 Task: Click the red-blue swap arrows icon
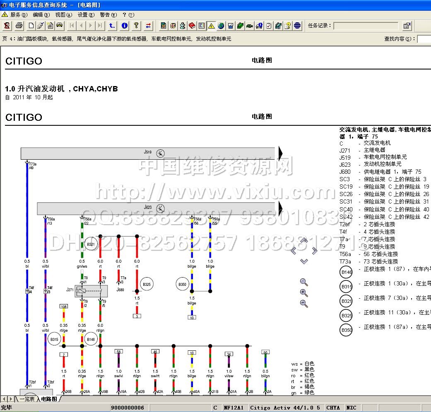(148, 26)
